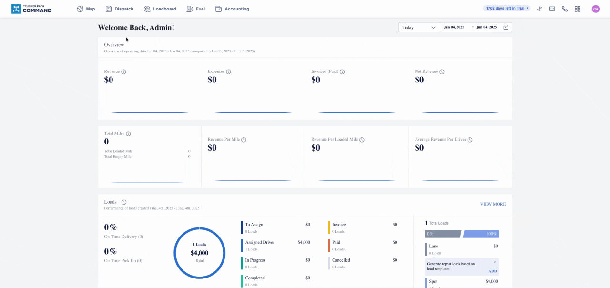Click the phone call icon
Viewport: 610px width, 288px height.
pos(565,9)
